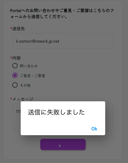Click the loading spinner in the purple button
Viewport: 128px width, 163px height.
(60, 146)
